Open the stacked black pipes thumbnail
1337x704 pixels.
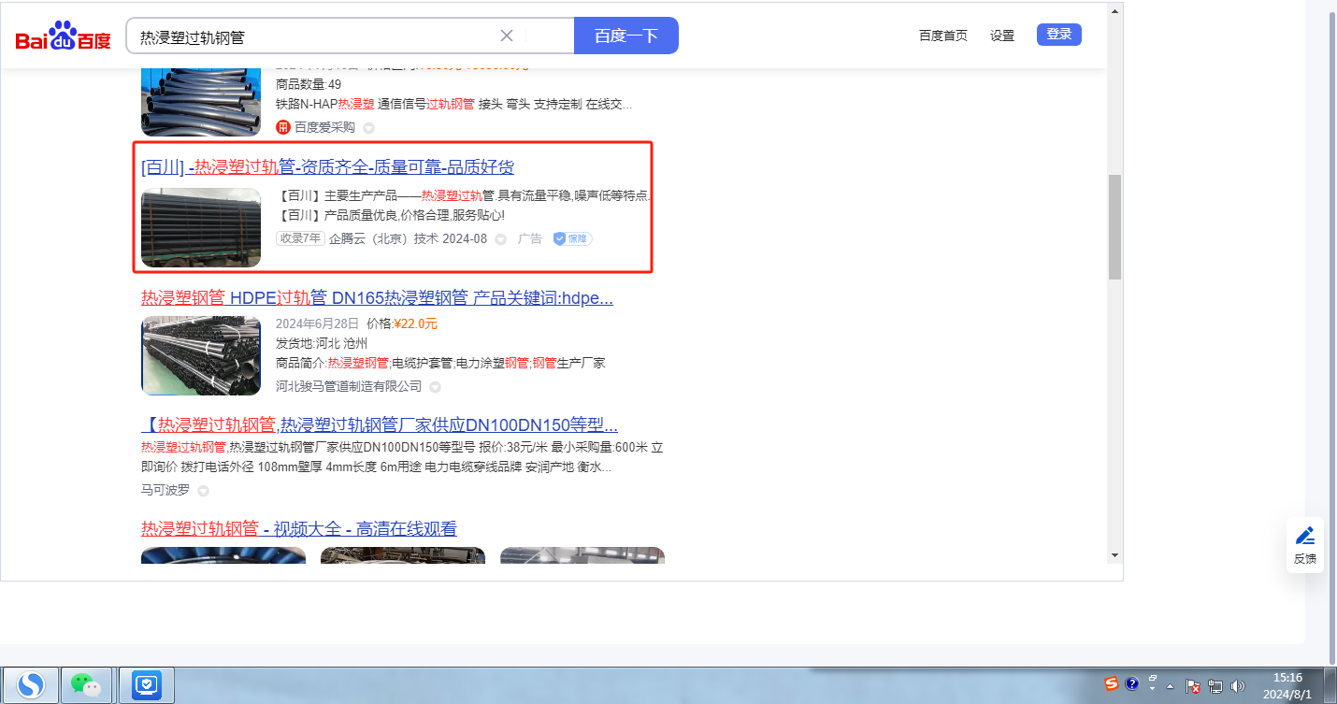point(201,355)
